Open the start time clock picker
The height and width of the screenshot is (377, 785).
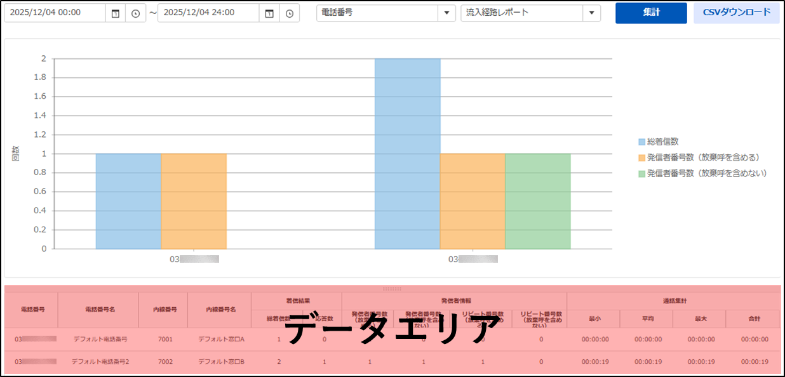135,13
